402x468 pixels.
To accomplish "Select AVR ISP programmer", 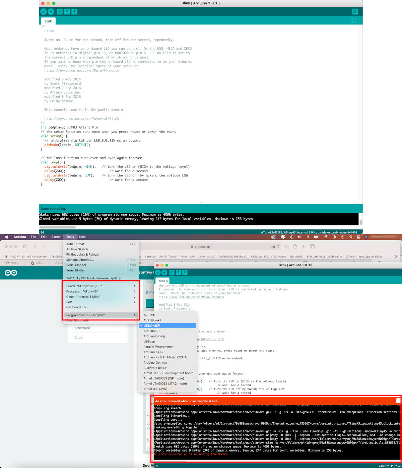I will (167, 315).
